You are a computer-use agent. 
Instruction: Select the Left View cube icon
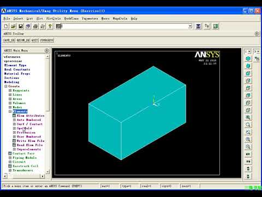point(248,103)
